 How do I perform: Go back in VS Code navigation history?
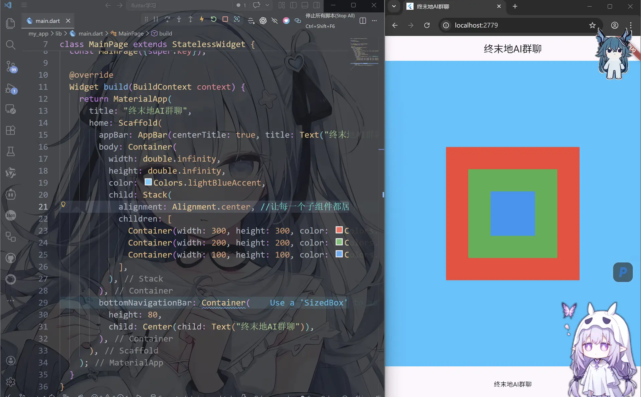(x=108, y=5)
